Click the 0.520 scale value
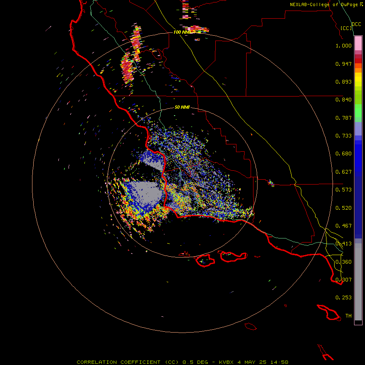365x365 pixels. click(344, 208)
